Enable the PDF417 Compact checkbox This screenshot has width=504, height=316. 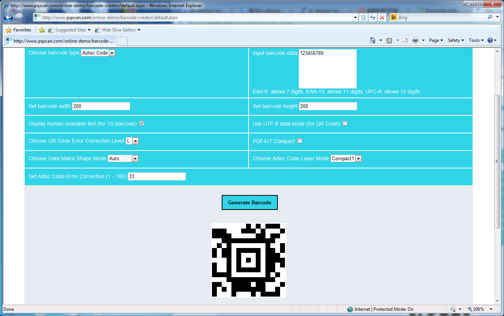tap(299, 141)
